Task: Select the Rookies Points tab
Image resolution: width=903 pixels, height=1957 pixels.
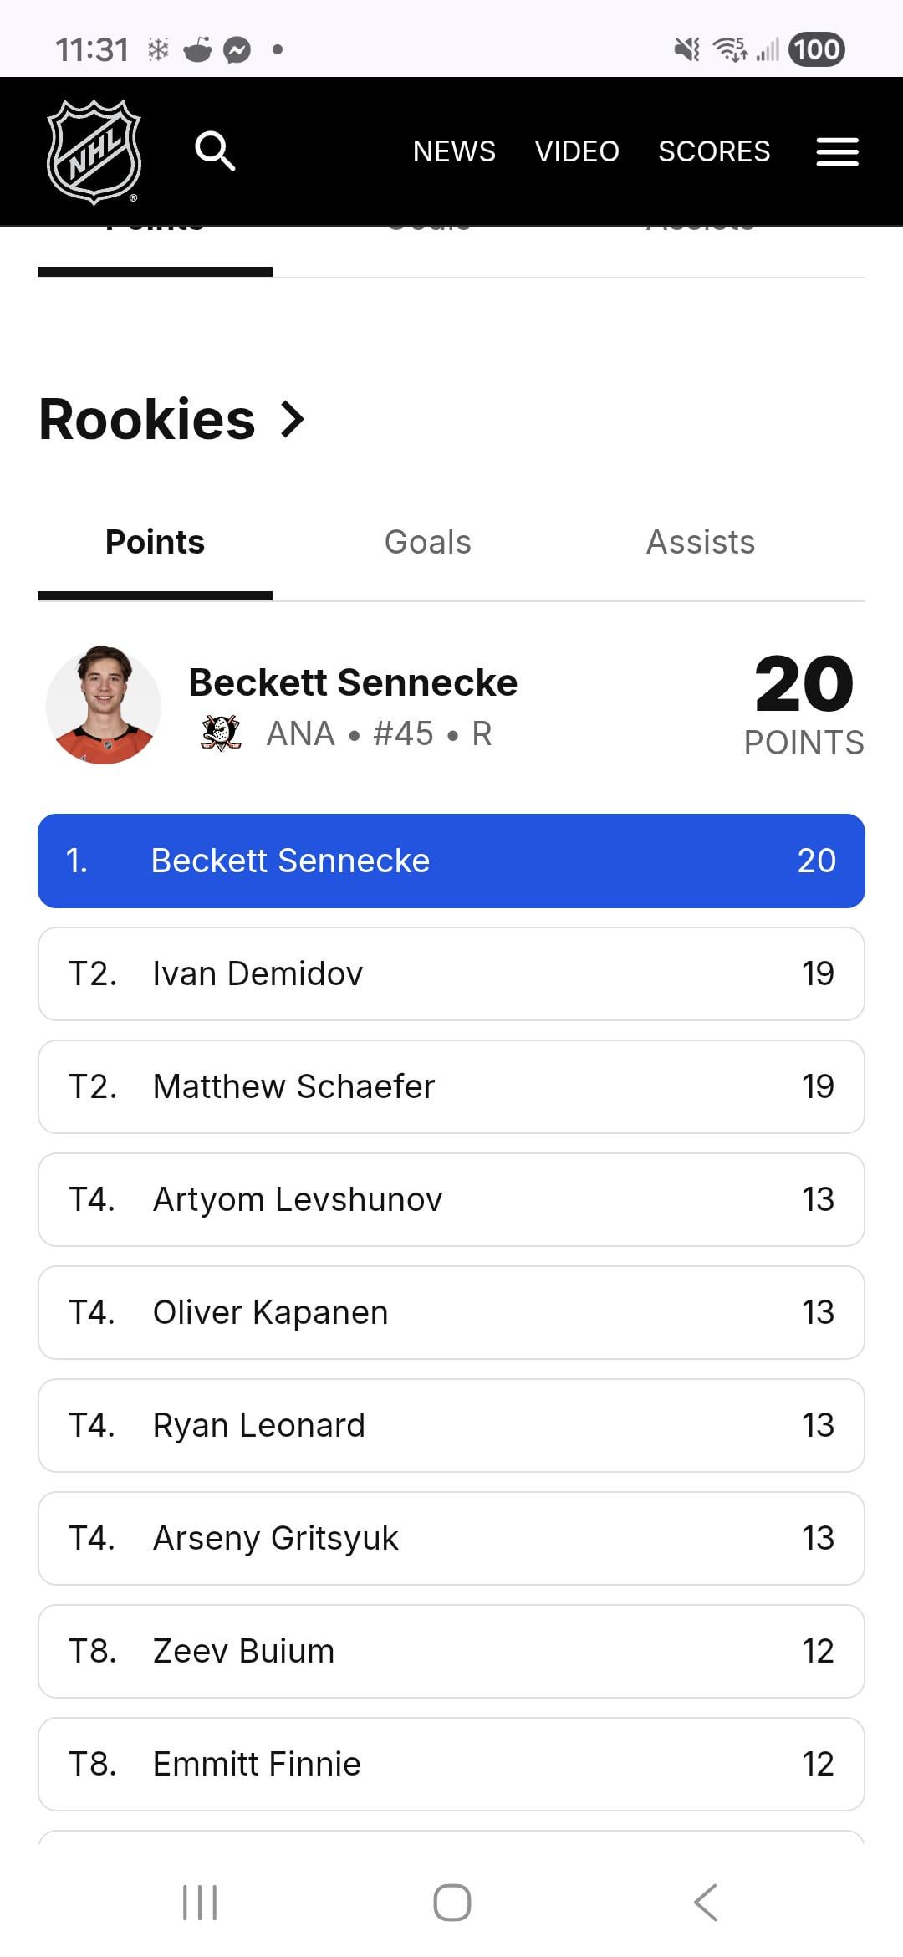Action: pyautogui.click(x=156, y=542)
